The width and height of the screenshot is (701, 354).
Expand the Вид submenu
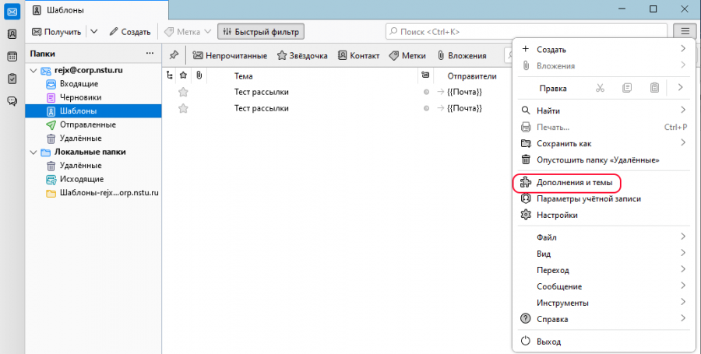(604, 254)
